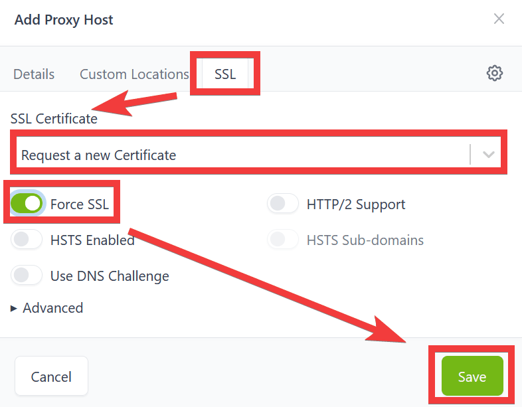Open the gear settings icon
The image size is (522, 407).
pyautogui.click(x=494, y=73)
